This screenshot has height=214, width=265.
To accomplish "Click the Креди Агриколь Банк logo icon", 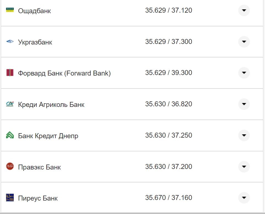I will pyautogui.click(x=9, y=104).
